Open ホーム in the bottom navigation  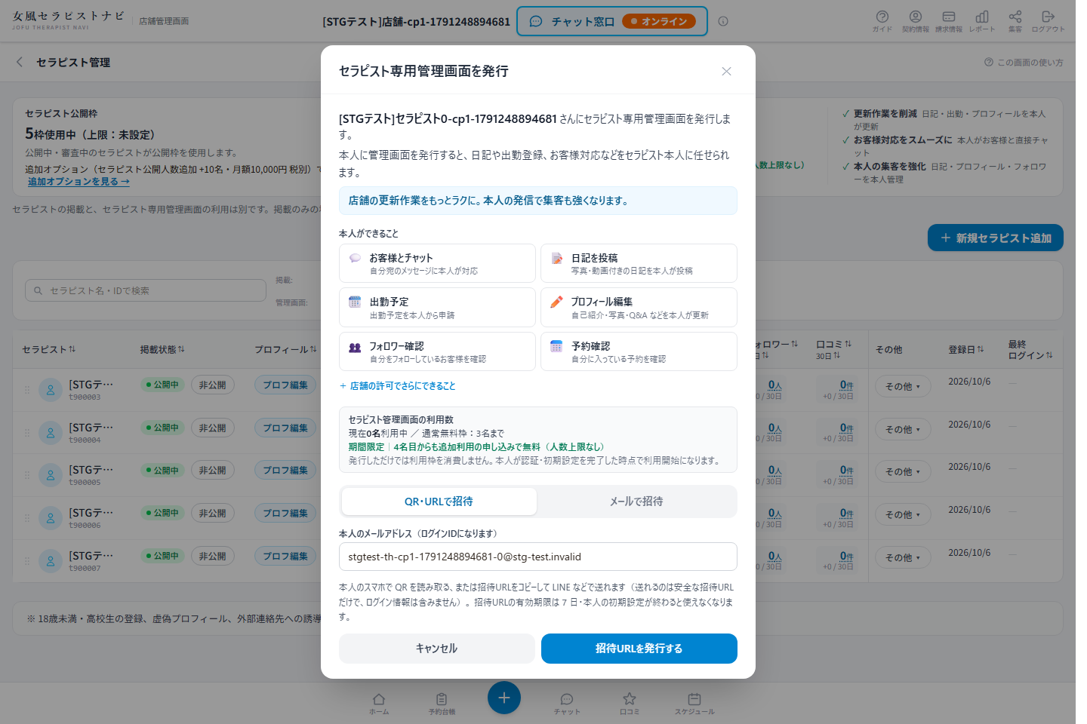click(x=379, y=704)
